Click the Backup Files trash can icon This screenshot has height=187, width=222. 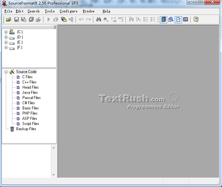coord(12,129)
